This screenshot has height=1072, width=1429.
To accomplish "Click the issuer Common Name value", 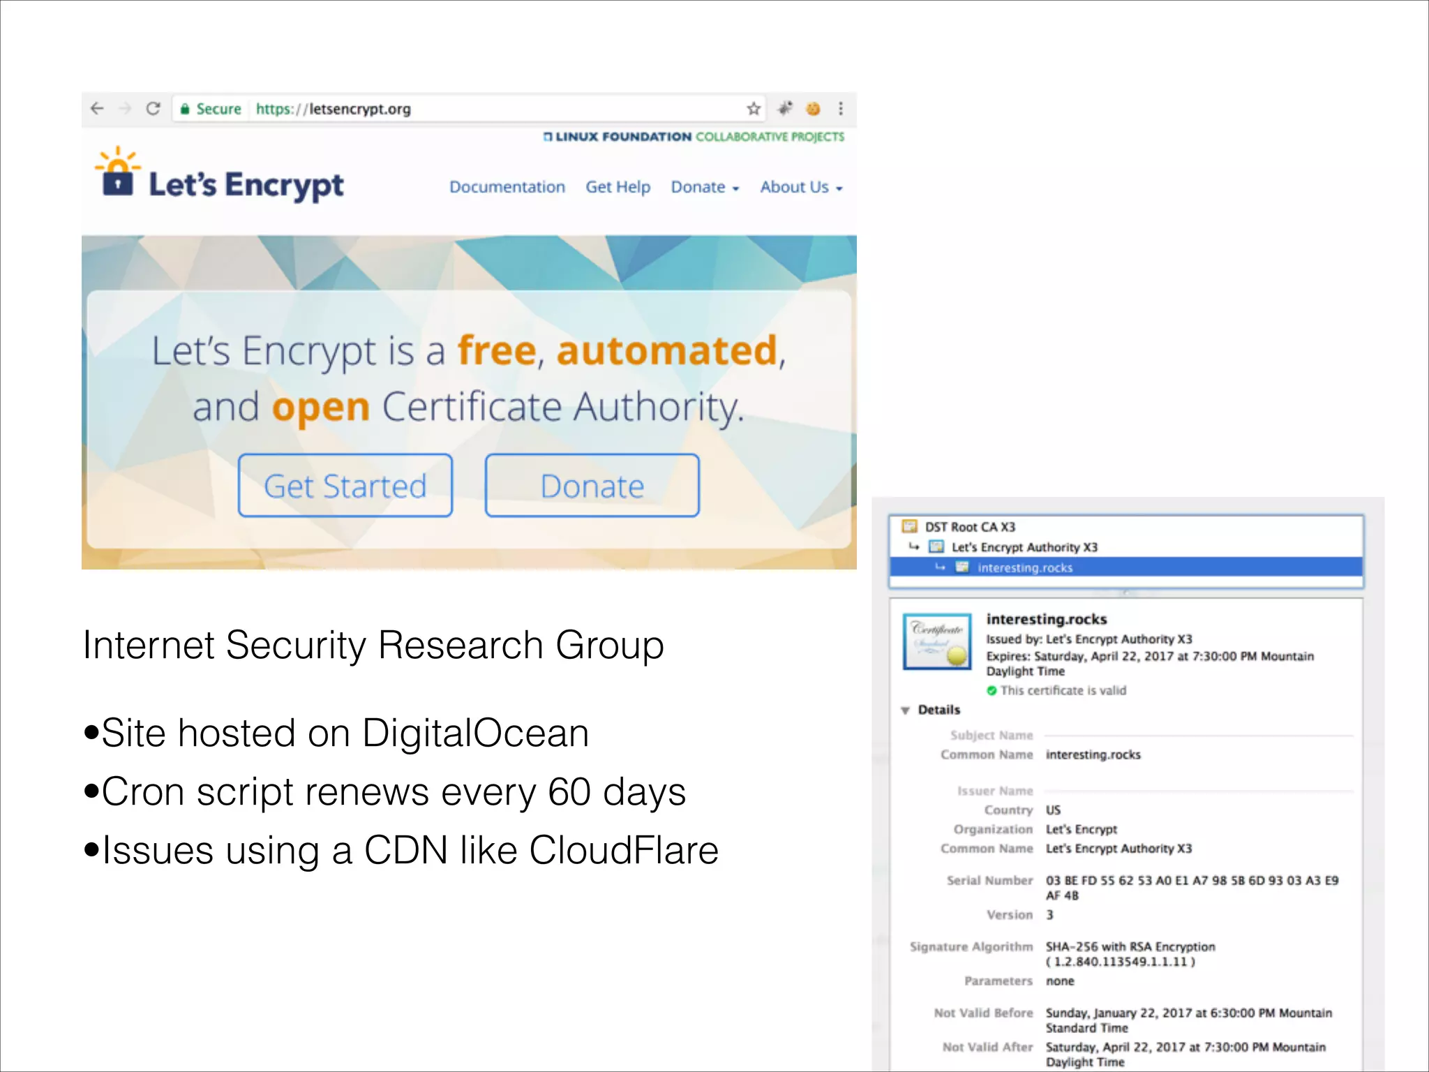I will (x=1119, y=849).
